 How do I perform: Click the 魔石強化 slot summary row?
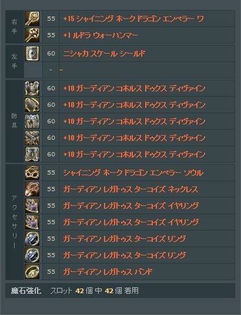[120, 290]
